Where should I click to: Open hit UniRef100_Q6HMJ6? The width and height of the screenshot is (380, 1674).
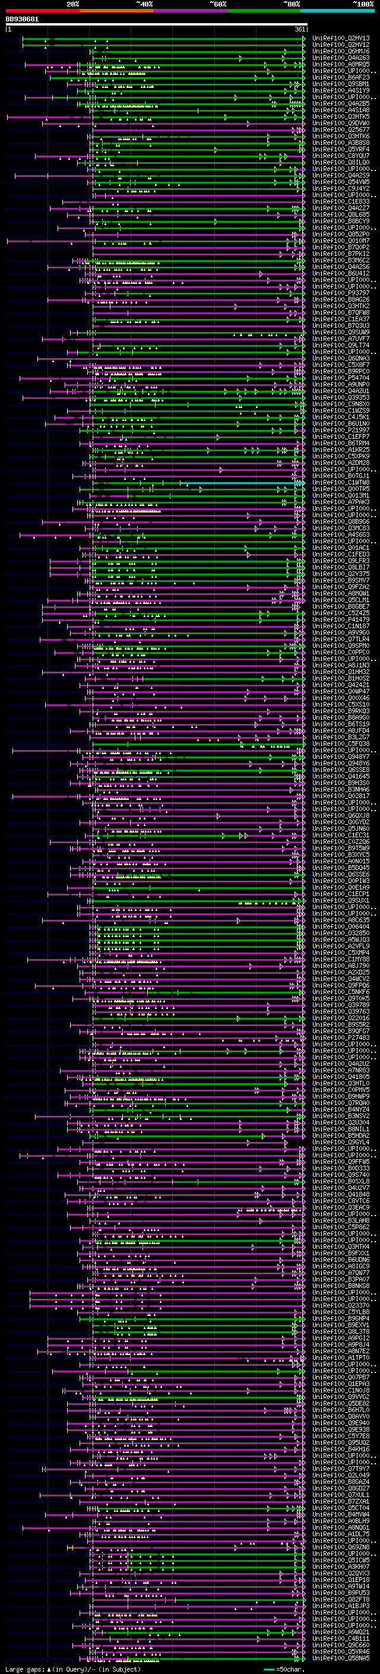pyautogui.click(x=341, y=51)
